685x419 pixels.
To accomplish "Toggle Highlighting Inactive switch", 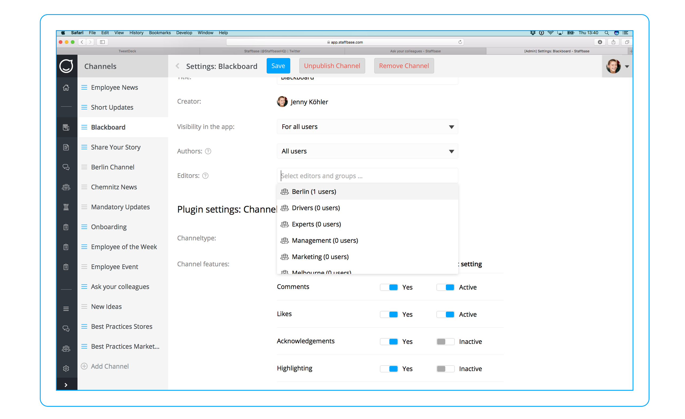I will pos(446,369).
